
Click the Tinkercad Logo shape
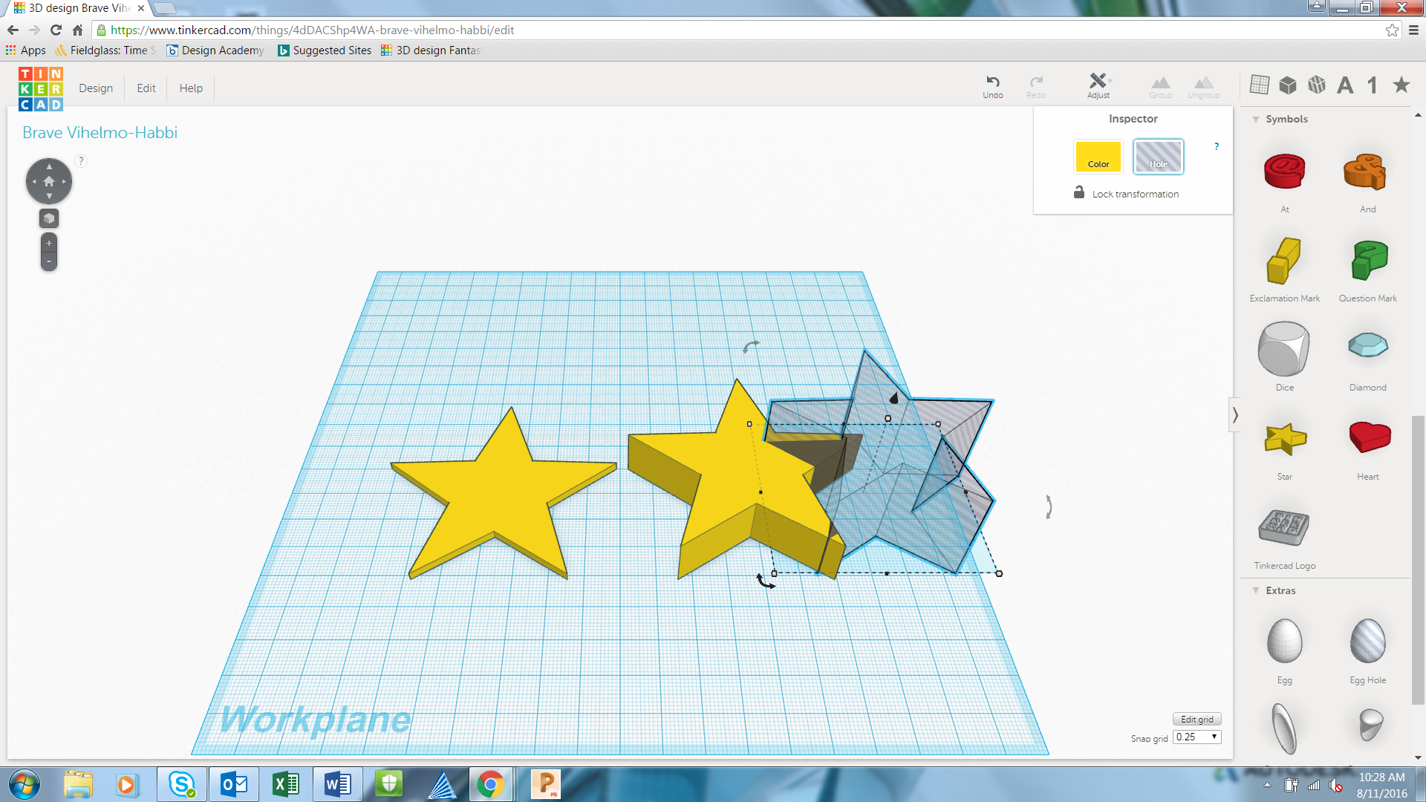coord(1283,529)
